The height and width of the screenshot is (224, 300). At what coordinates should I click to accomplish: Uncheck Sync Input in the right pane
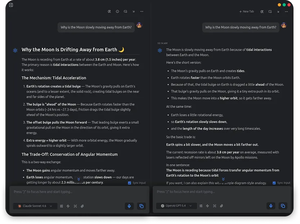pyautogui.click(x=274, y=183)
